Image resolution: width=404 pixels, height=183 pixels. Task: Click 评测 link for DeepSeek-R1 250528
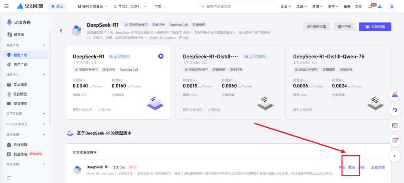coord(361,167)
